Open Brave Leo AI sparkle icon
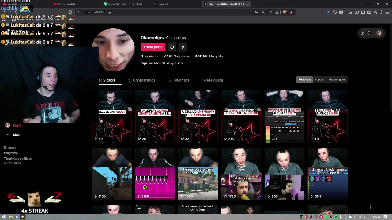 [375, 12]
